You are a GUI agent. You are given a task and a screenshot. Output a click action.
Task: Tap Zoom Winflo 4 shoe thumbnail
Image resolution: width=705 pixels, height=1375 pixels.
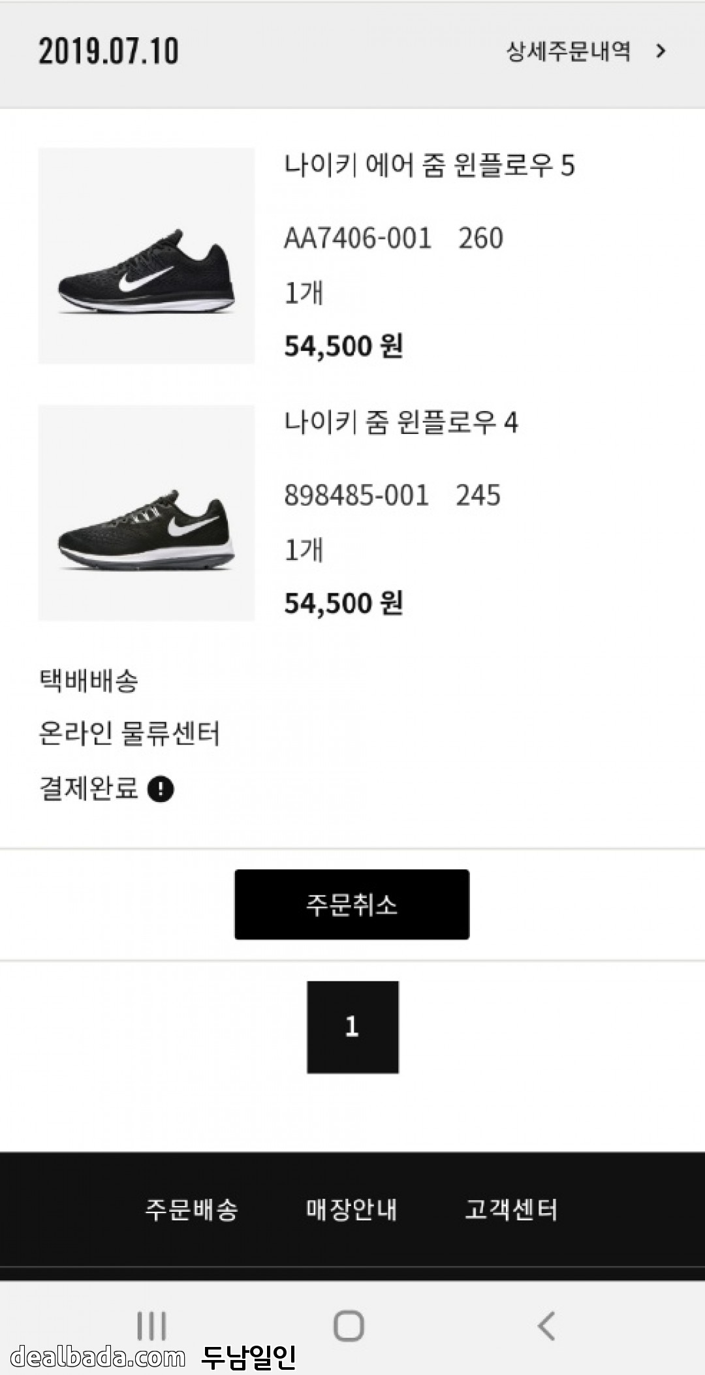(x=146, y=513)
